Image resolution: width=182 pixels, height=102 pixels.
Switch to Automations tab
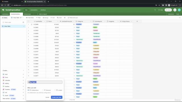coord(34,10)
